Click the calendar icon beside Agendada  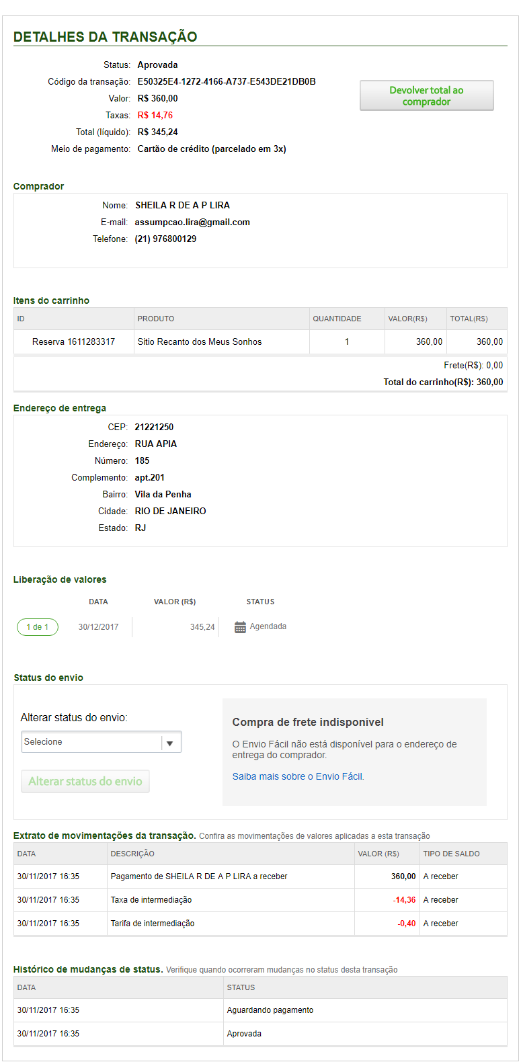[240, 627]
